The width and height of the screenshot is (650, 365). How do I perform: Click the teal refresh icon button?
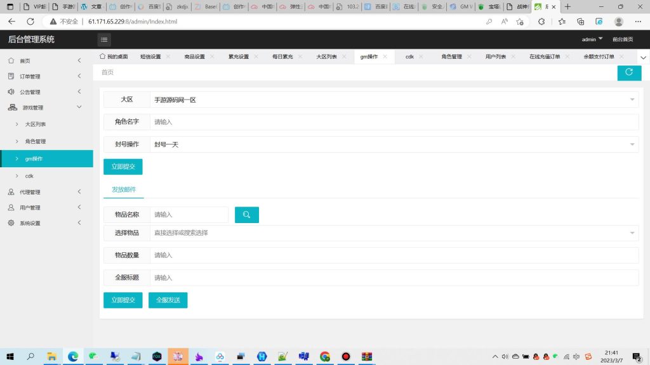pos(628,72)
